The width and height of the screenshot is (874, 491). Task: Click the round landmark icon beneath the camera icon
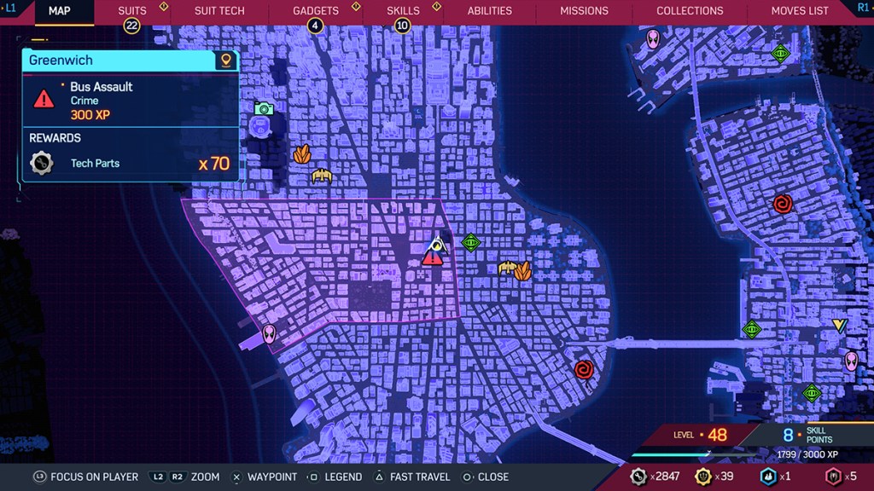click(x=259, y=128)
